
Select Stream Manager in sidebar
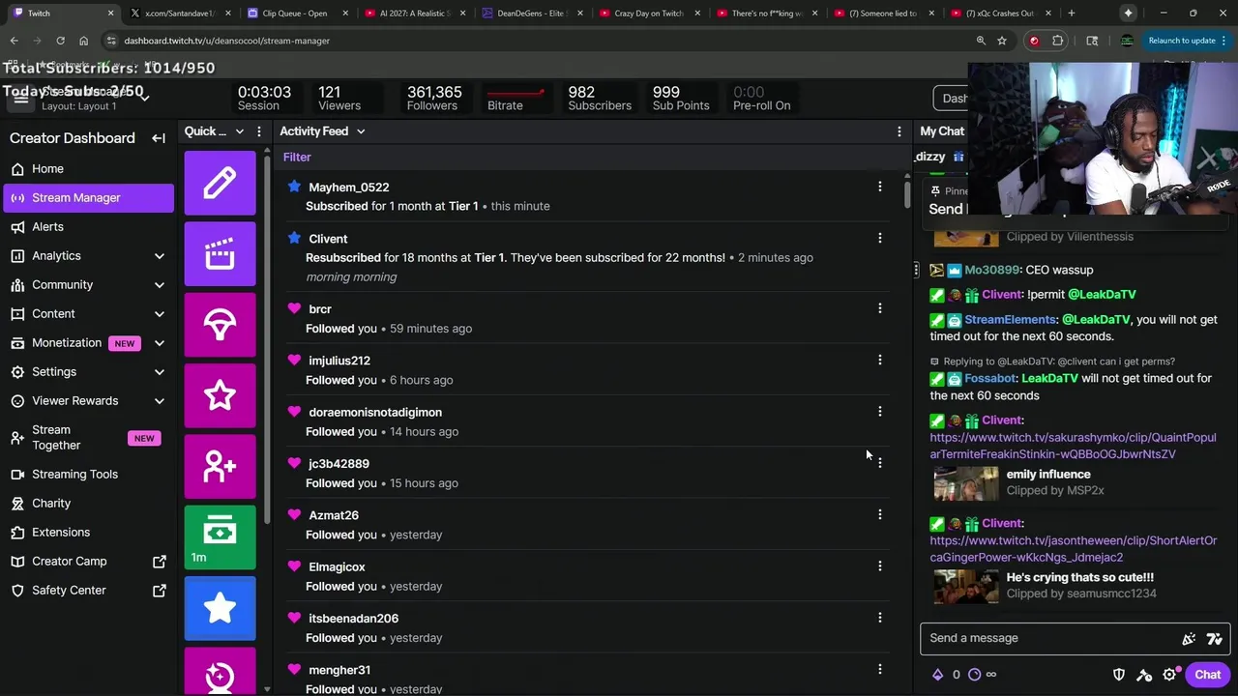point(88,197)
